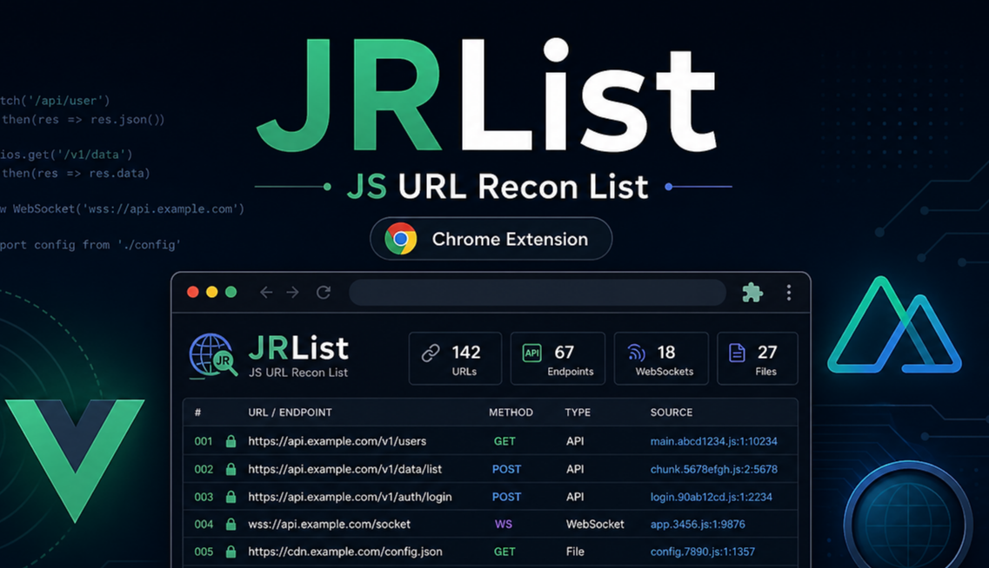989x568 pixels.
Task: Click the Vue logo on left
Action: pos(75,459)
